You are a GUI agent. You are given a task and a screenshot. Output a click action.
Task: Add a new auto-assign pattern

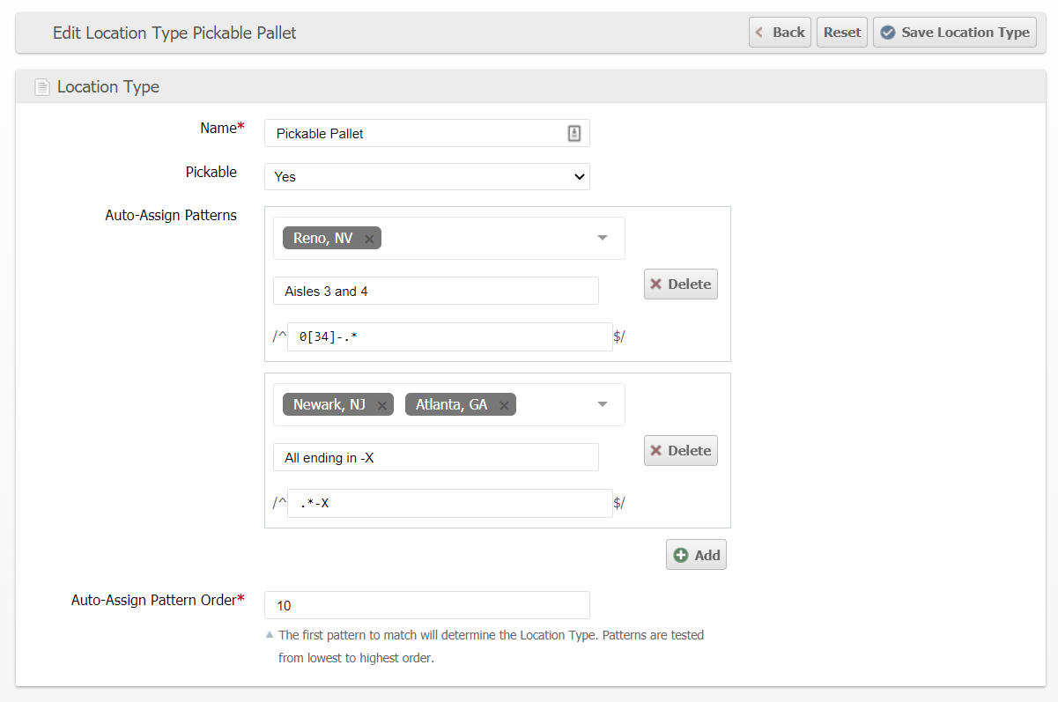(696, 555)
